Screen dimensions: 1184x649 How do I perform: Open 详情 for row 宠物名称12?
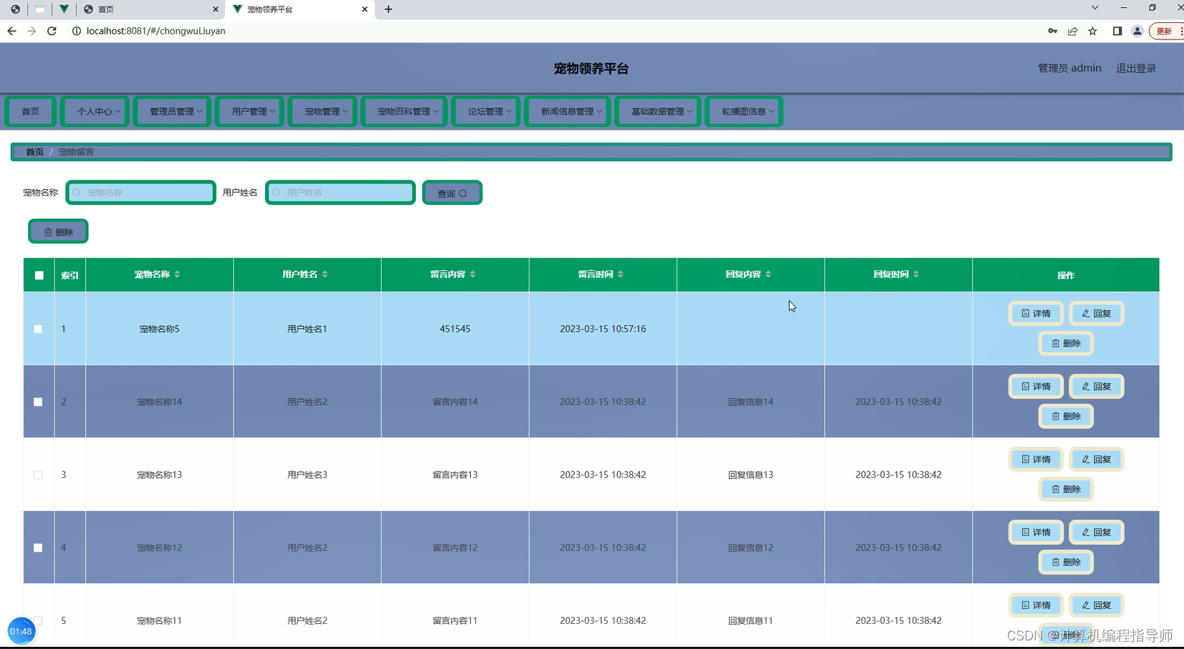(x=1036, y=533)
